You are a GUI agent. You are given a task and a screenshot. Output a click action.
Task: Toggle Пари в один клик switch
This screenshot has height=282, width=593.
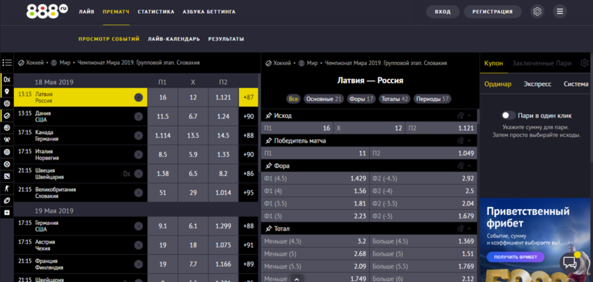click(508, 116)
